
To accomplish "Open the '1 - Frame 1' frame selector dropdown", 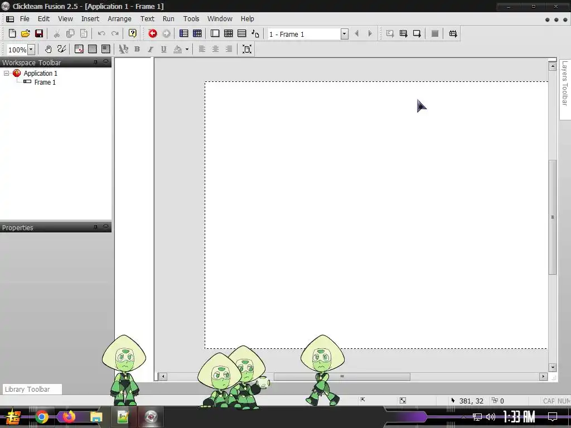I will pyautogui.click(x=344, y=34).
